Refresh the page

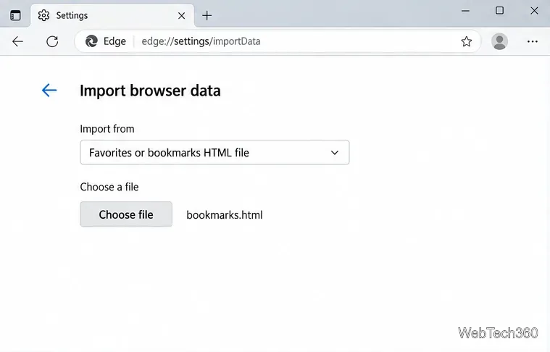tap(52, 41)
